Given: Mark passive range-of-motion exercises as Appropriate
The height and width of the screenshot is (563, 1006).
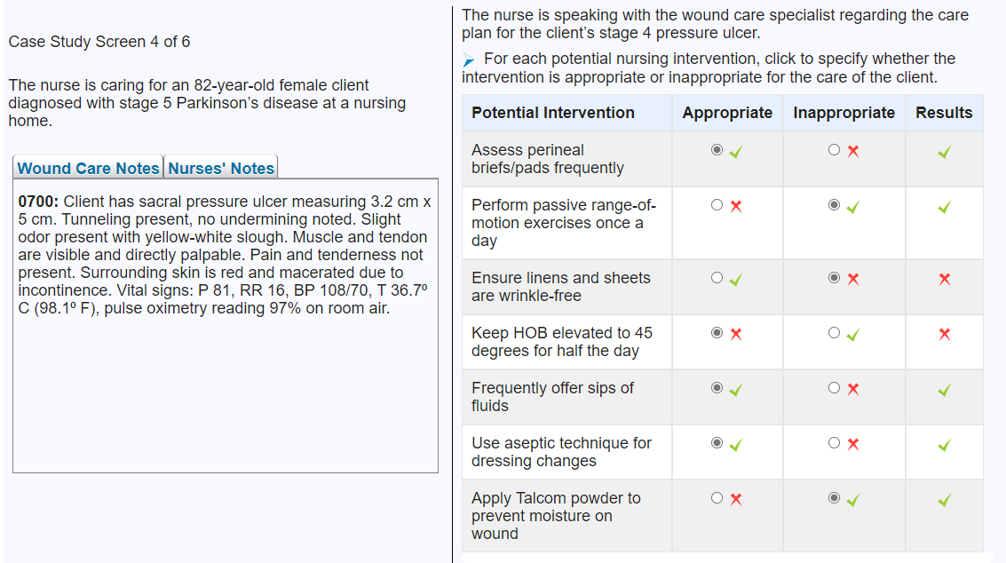Looking at the screenshot, I should (x=717, y=205).
